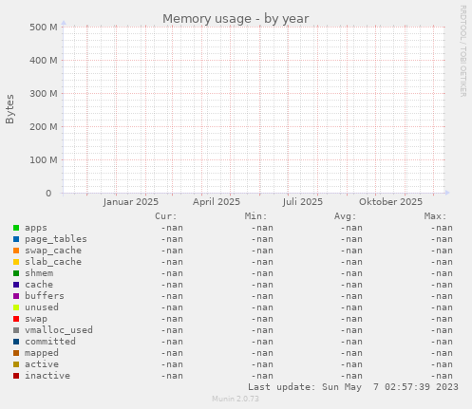
Task: Select the 'unused' legend label
Action: (x=42, y=307)
